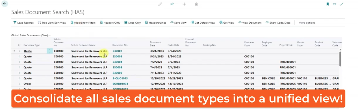
Task: Open document S-QUO1013
Action: pos(120,78)
